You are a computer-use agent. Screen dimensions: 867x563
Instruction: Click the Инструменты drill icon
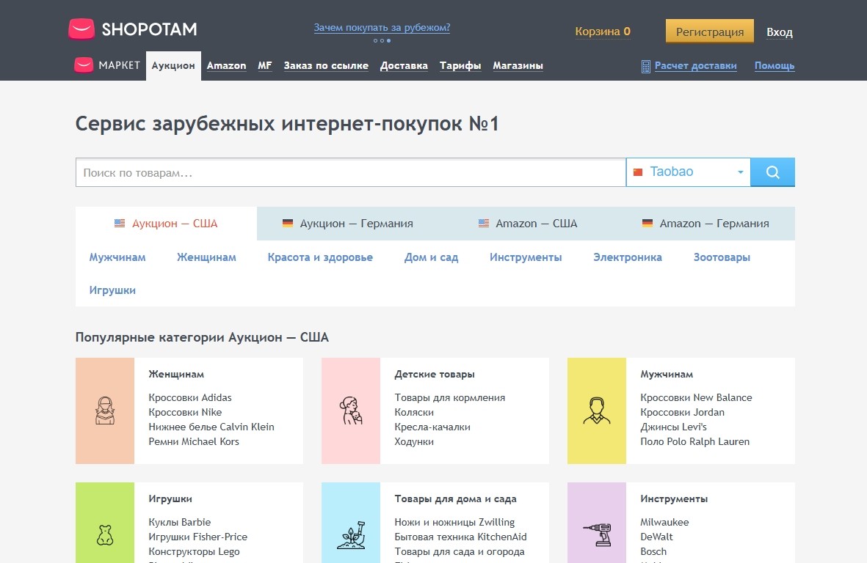(x=597, y=535)
